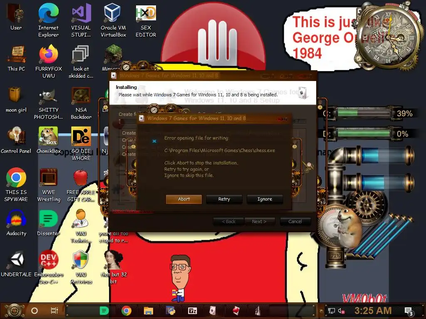Image resolution: width=426 pixels, height=319 pixels.
Task: Click the network tray icon
Action: pyautogui.click(x=331, y=311)
